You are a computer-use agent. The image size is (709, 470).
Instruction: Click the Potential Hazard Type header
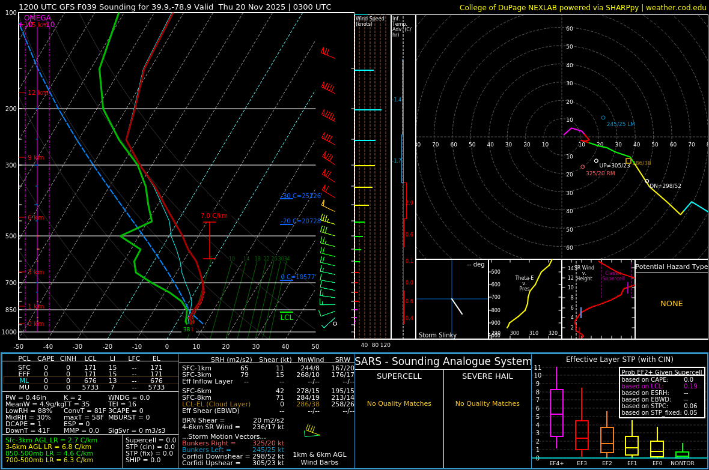[x=671, y=267]
